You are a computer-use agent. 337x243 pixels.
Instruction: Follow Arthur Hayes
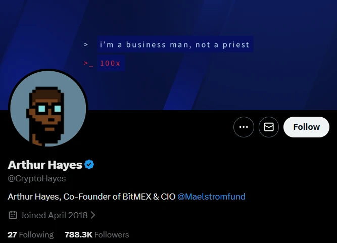306,127
